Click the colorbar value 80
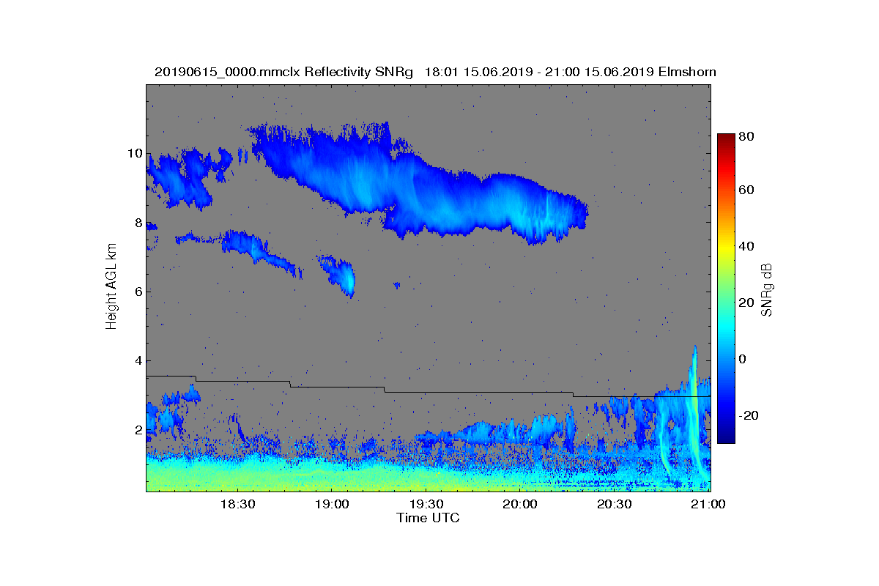Screen dimensions: 879x586 point(747,136)
